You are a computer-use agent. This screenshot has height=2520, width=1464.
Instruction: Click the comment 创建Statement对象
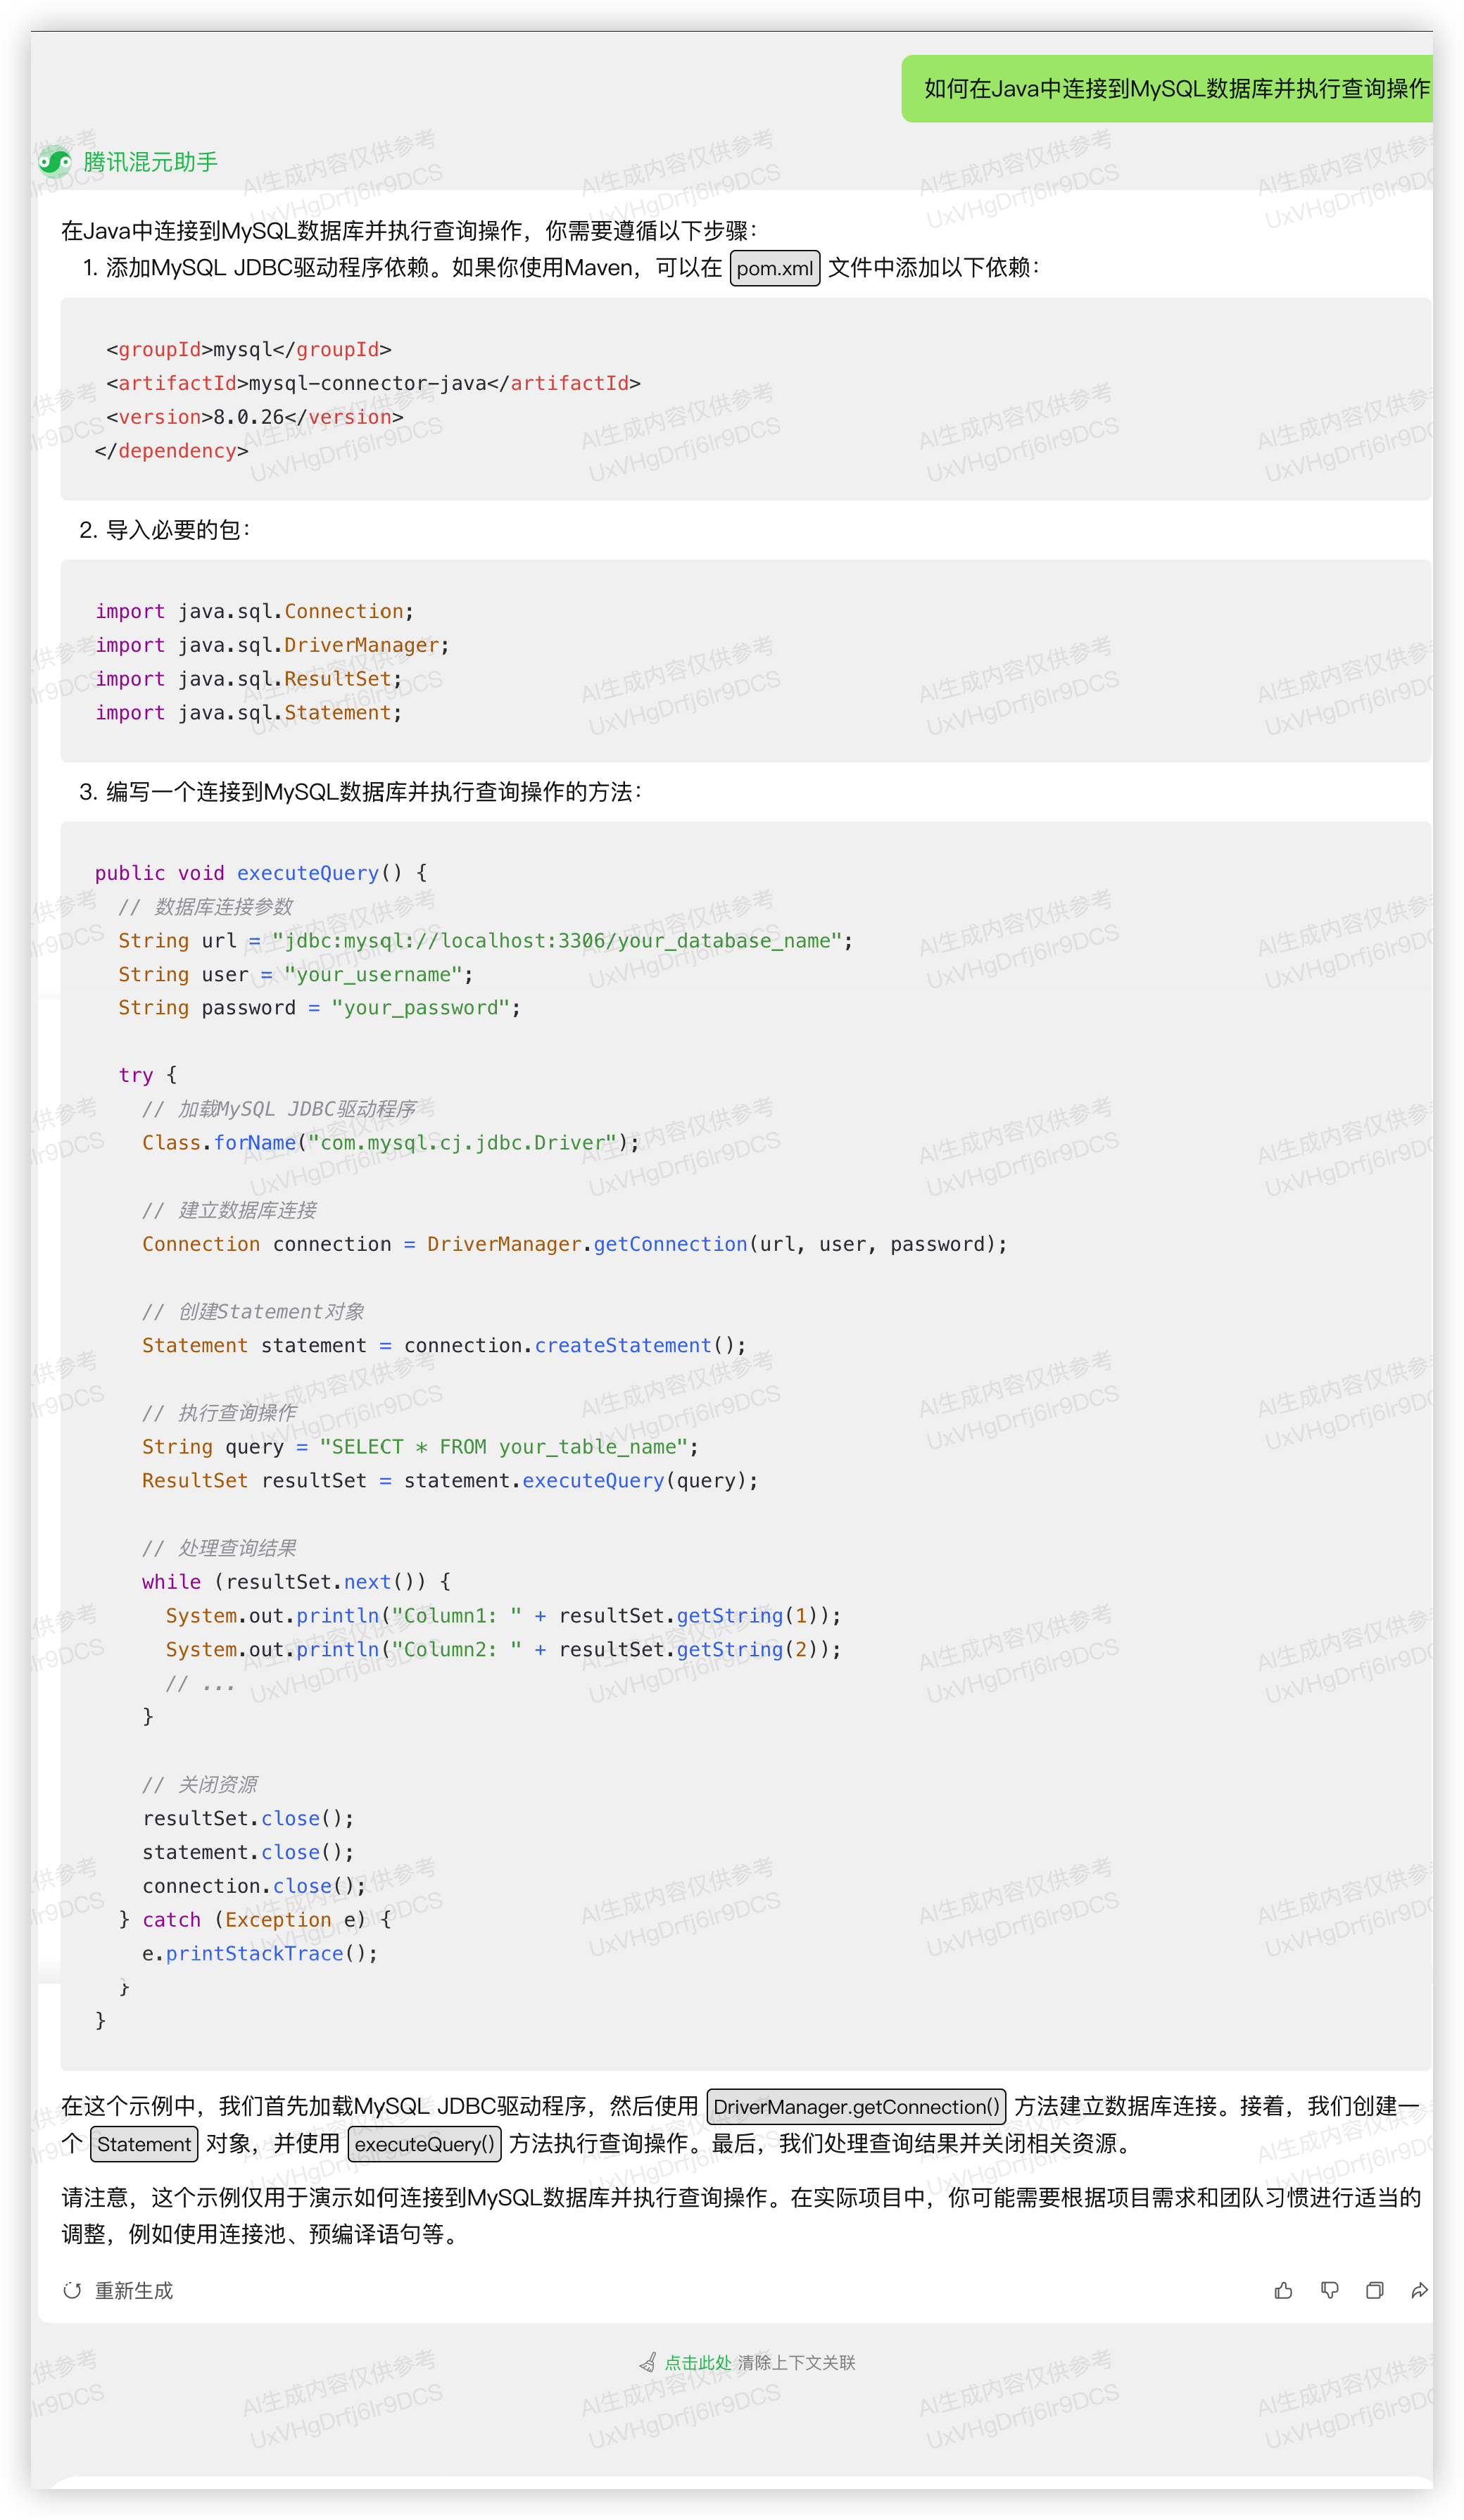253,1312
